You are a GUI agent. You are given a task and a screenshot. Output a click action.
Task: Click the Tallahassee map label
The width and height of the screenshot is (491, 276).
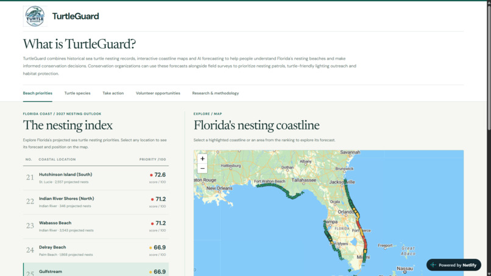(304, 180)
